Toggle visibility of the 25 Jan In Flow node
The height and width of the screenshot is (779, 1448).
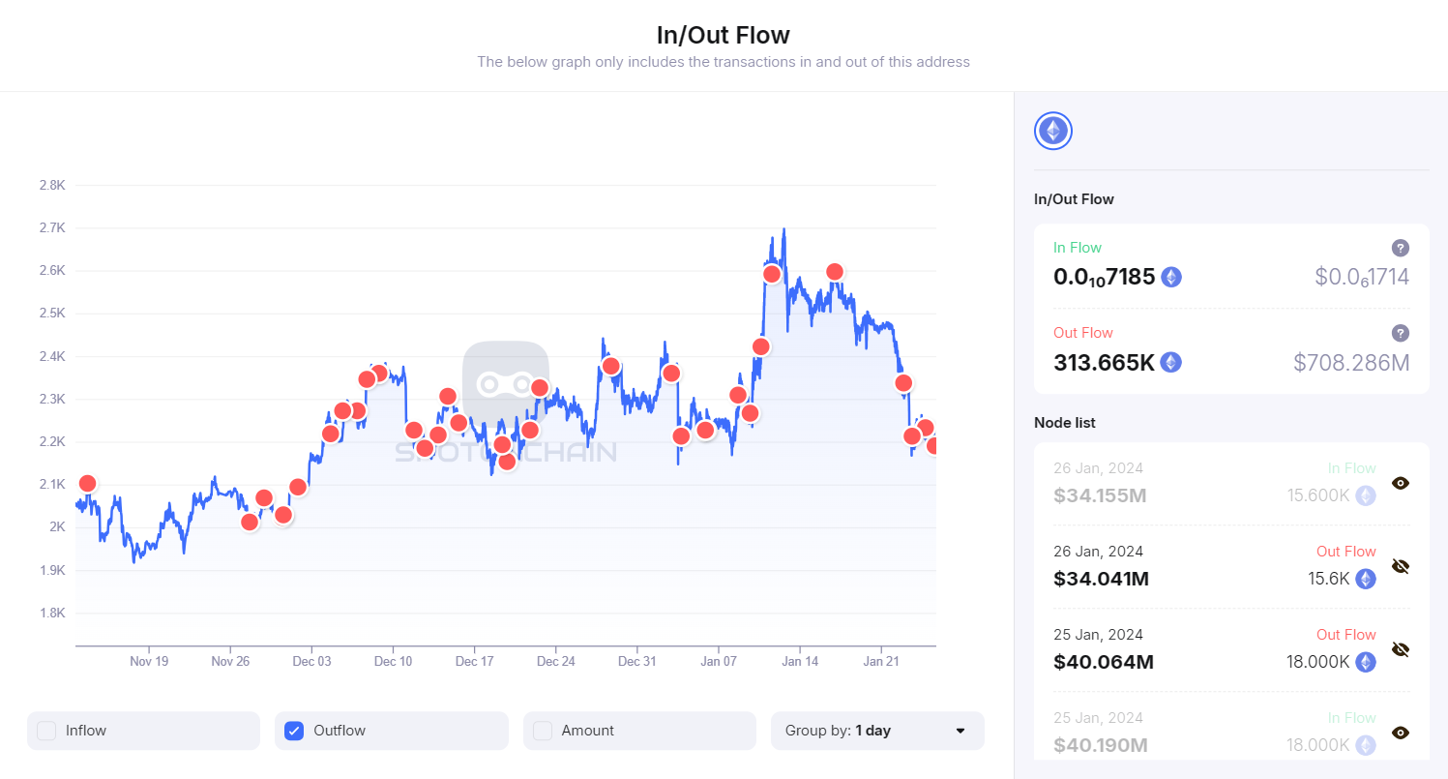coord(1401,733)
